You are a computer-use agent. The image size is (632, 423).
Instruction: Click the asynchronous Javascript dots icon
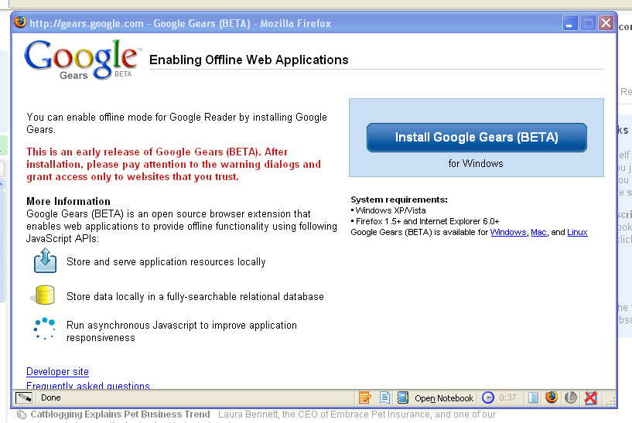coord(44,329)
